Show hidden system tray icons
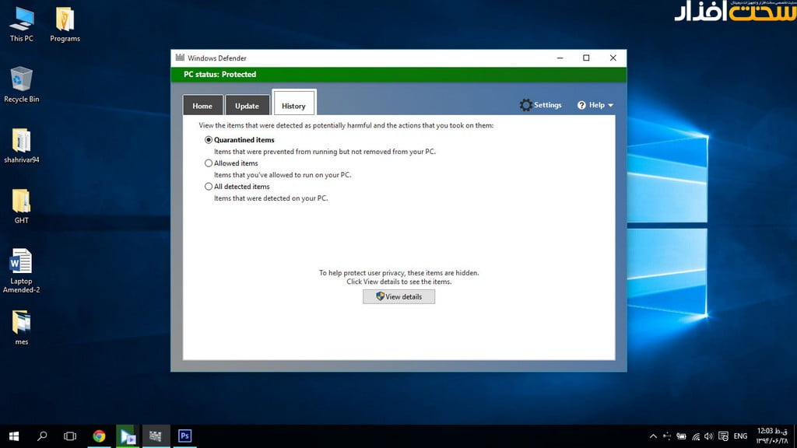 click(653, 436)
